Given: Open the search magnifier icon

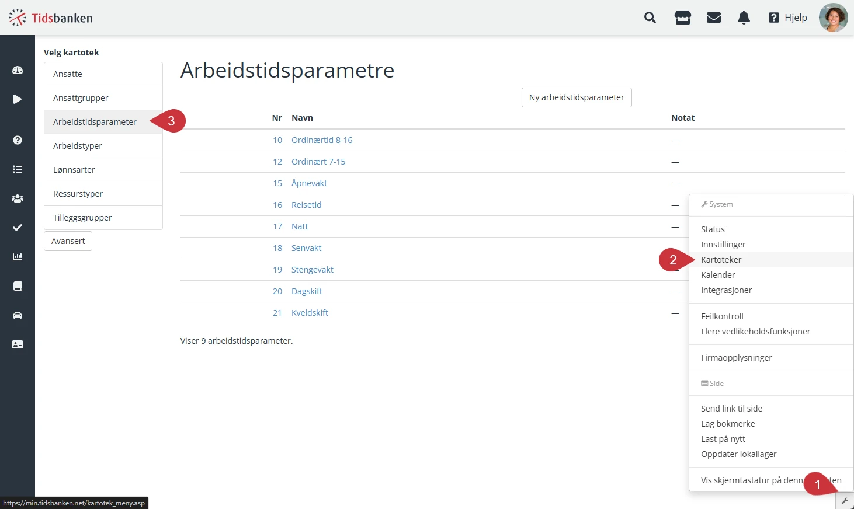Looking at the screenshot, I should pyautogui.click(x=650, y=18).
